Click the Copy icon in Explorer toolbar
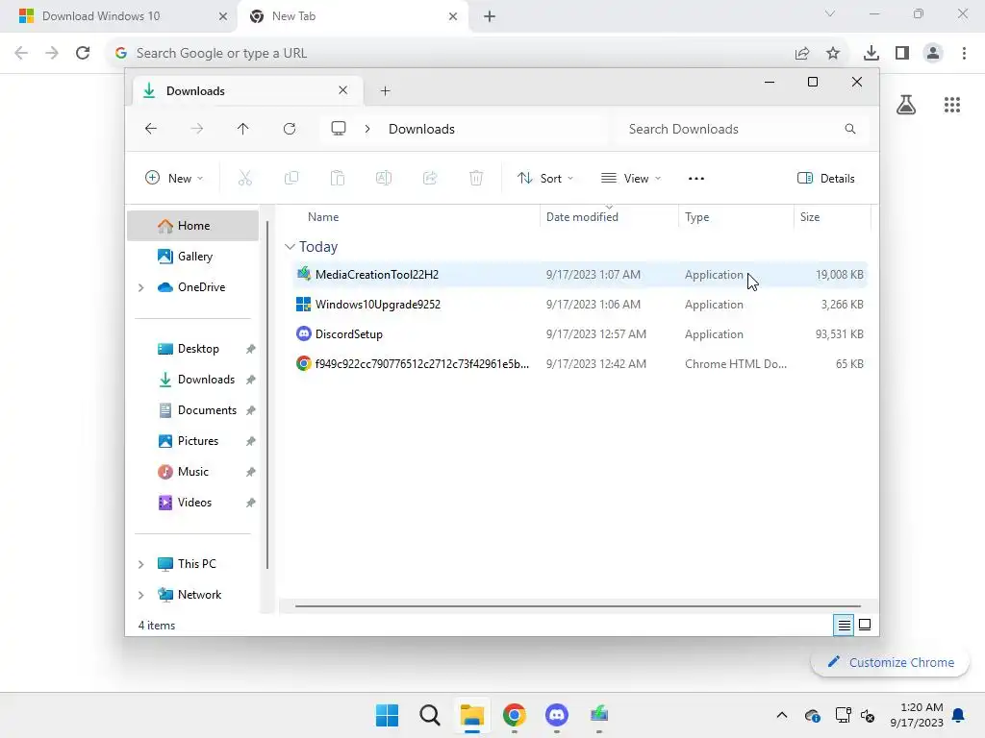 point(291,178)
